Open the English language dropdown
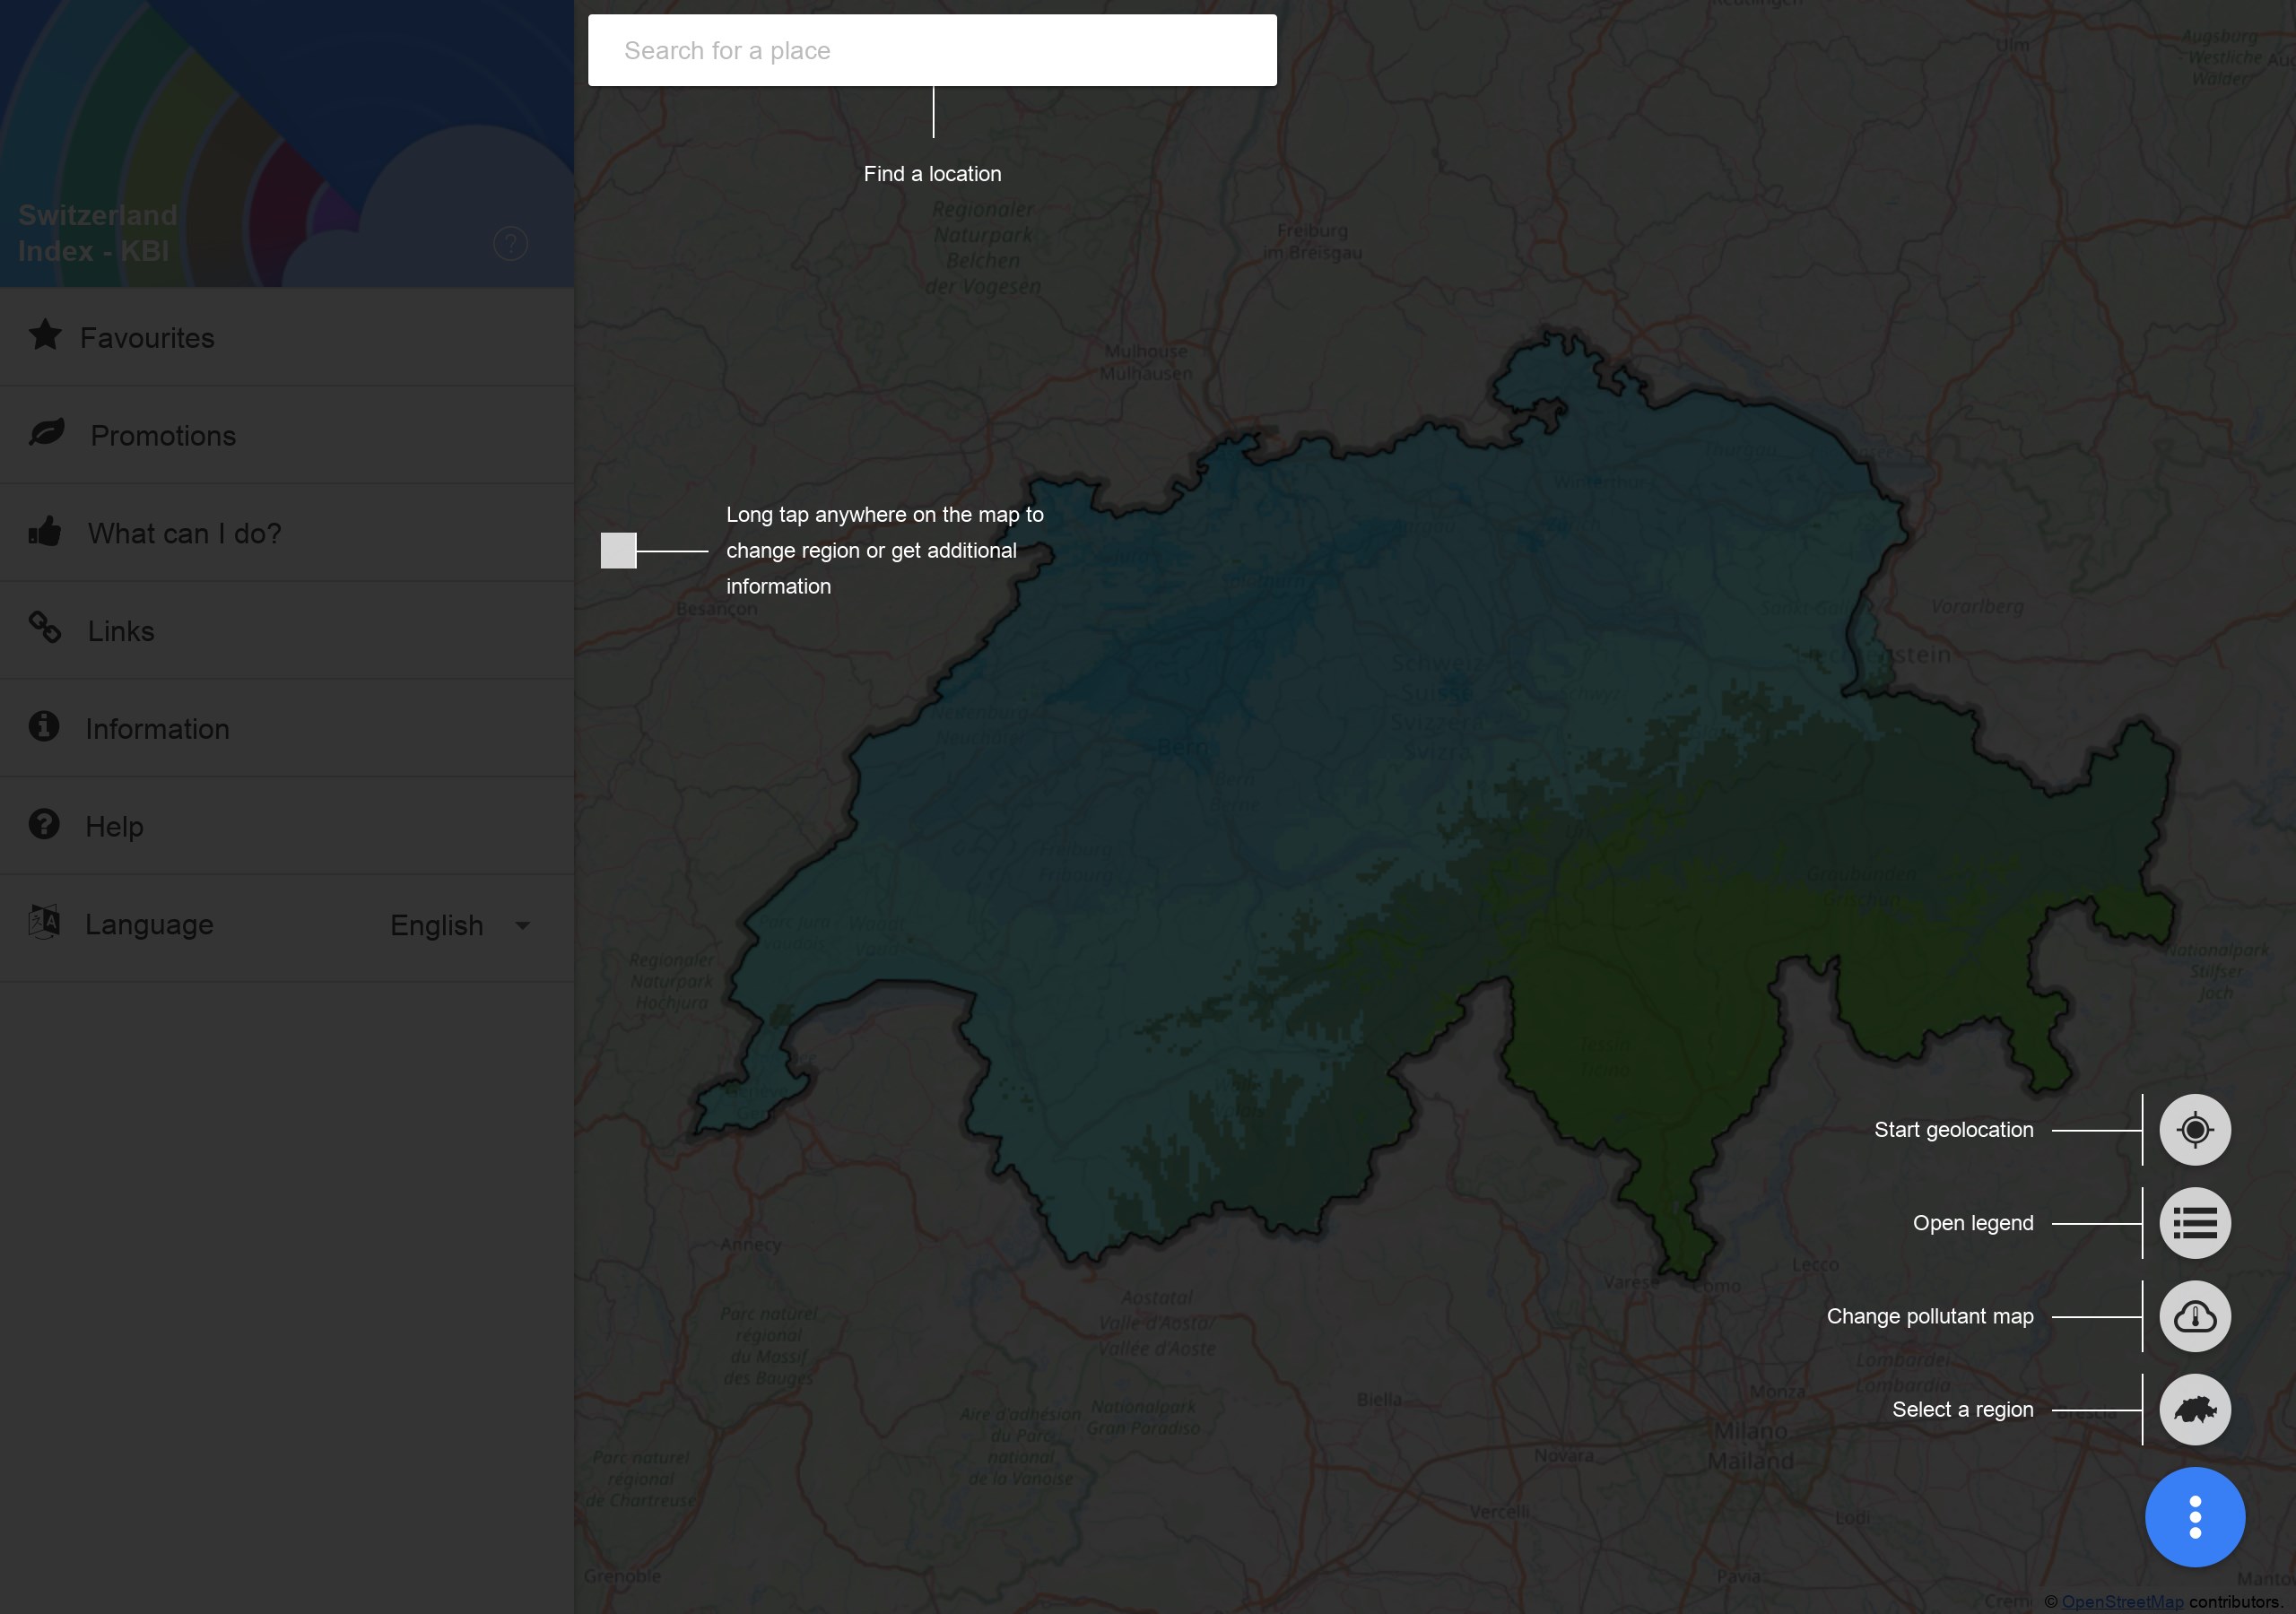This screenshot has width=2296, height=1614. point(437,925)
